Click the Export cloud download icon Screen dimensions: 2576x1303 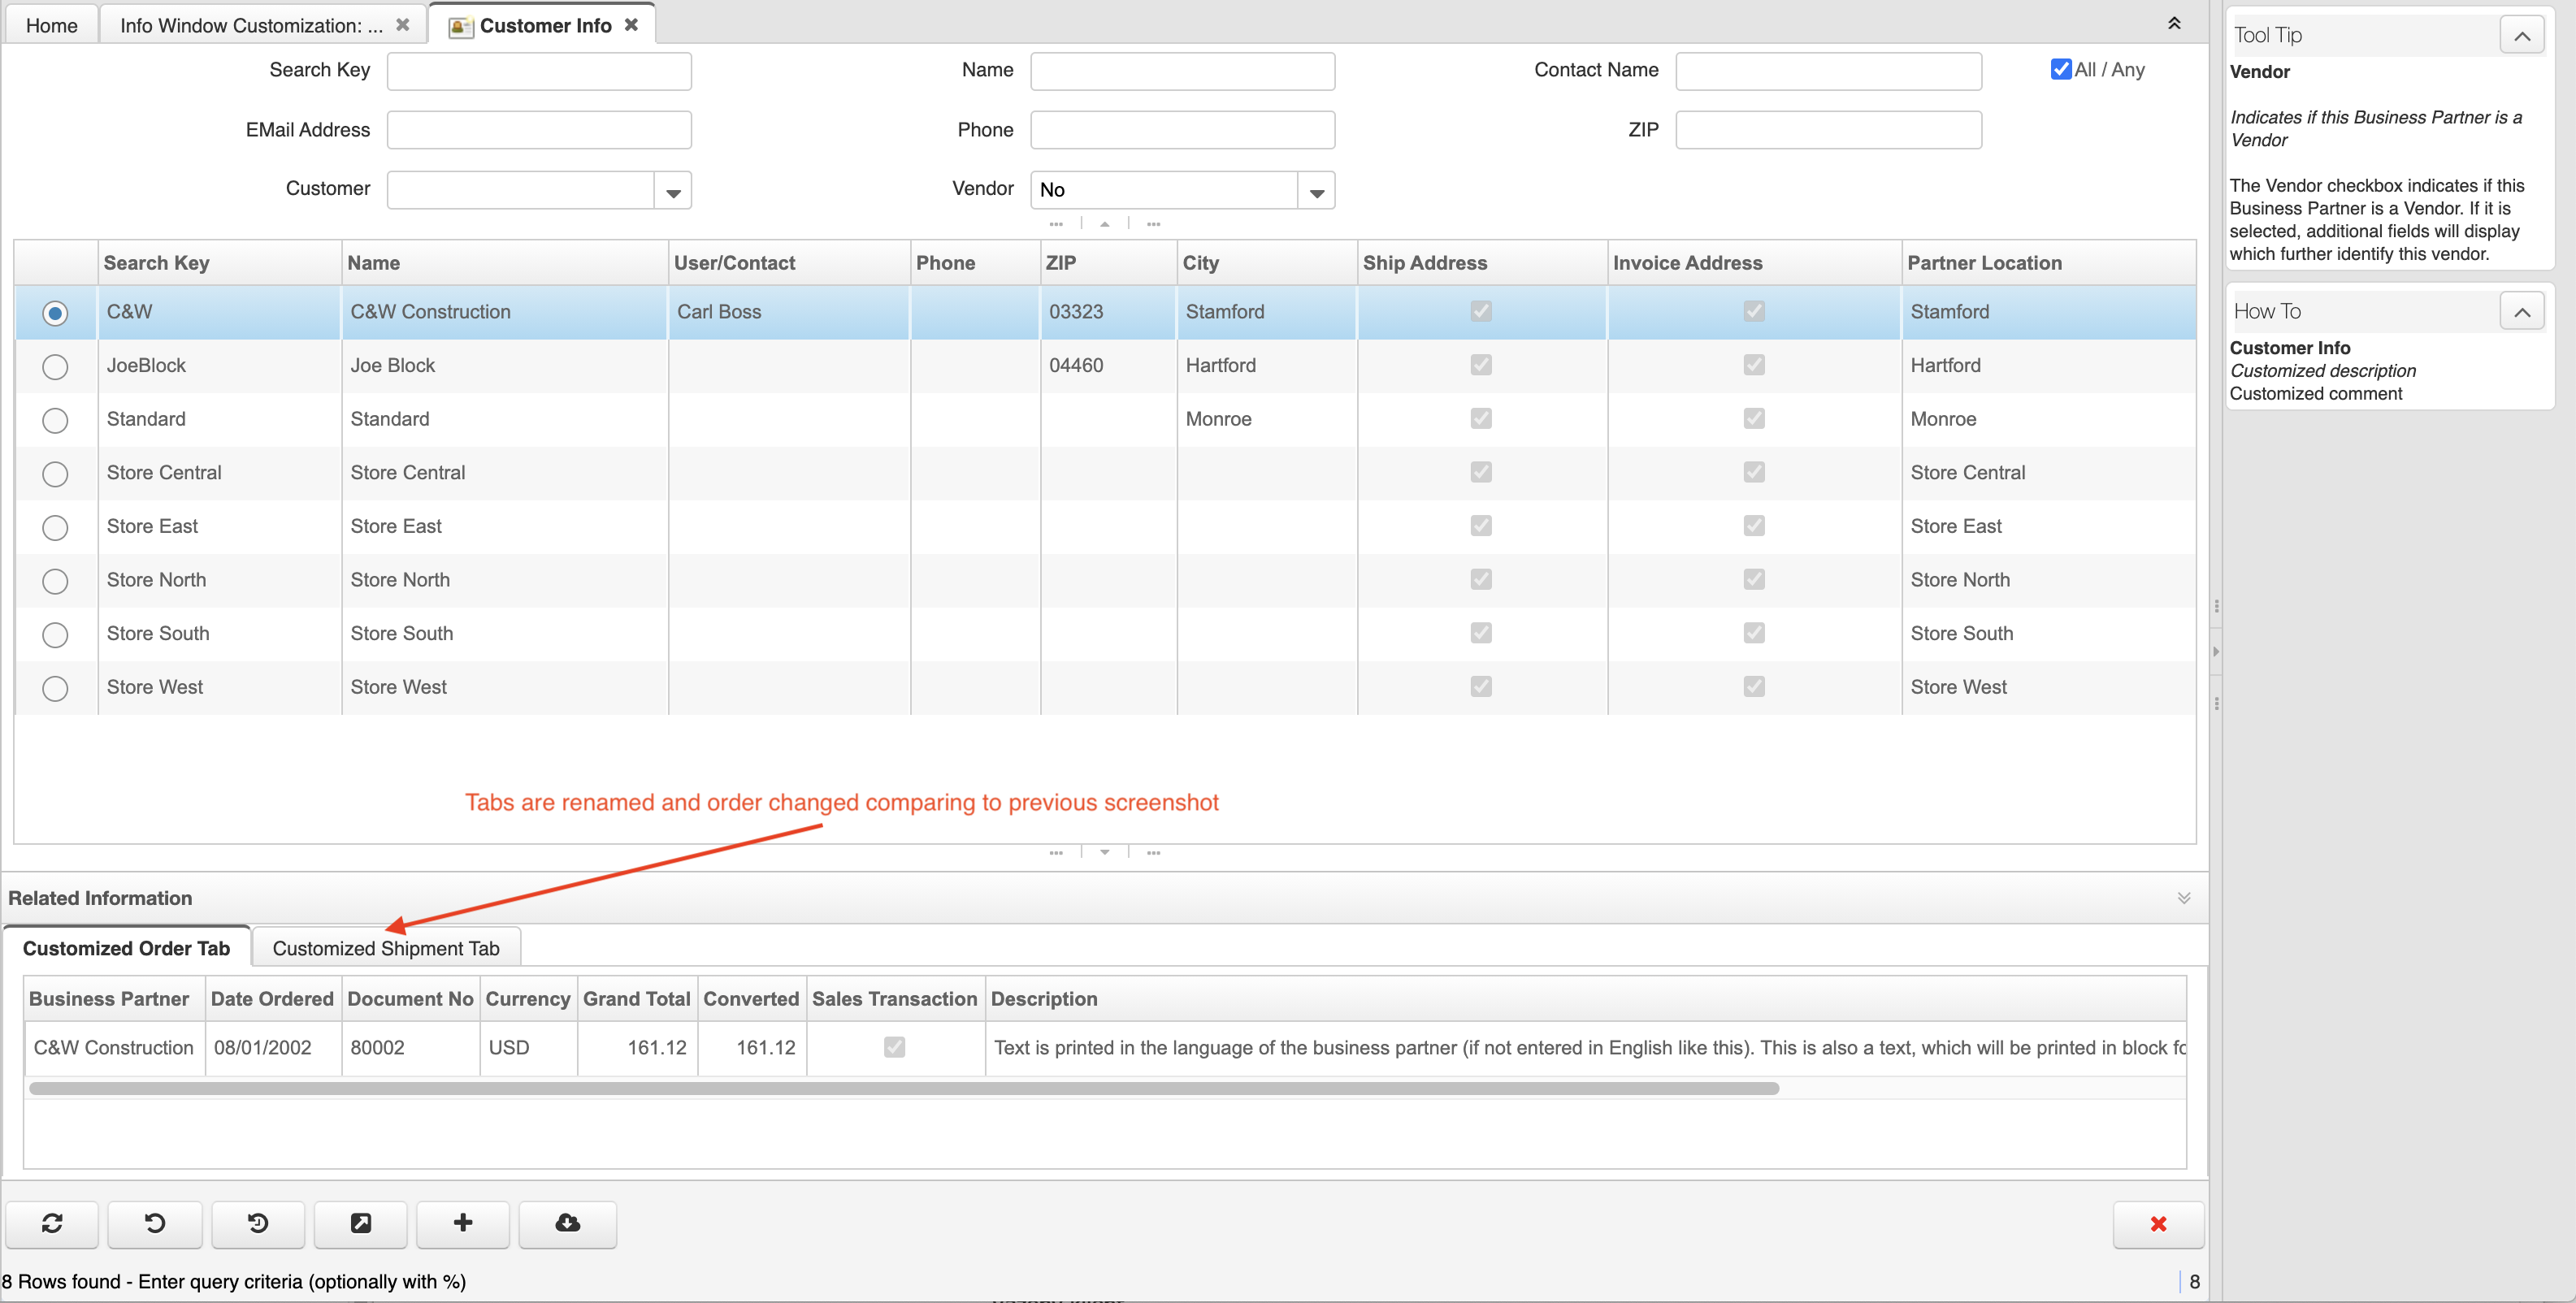[566, 1224]
